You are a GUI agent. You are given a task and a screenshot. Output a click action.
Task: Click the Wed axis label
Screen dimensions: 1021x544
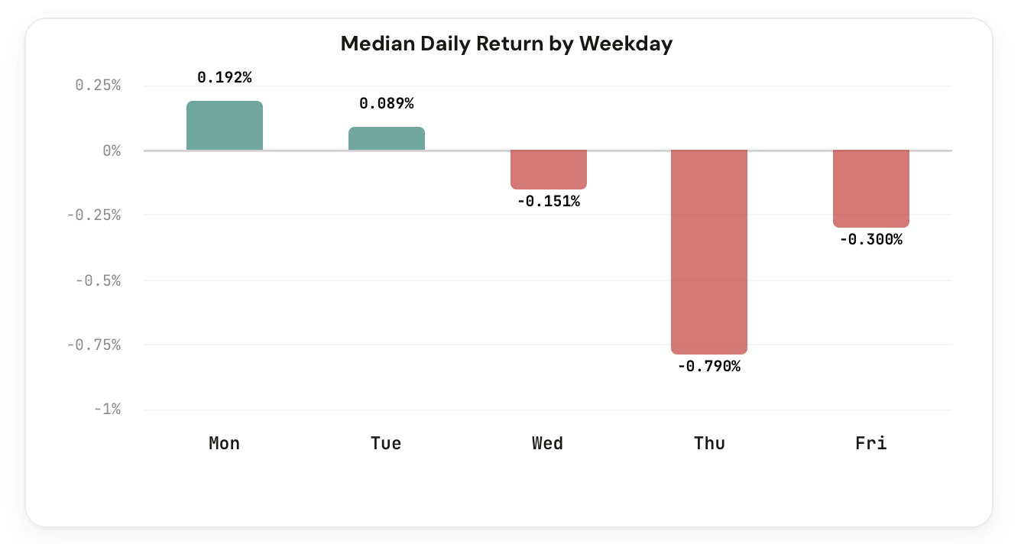coord(549,443)
